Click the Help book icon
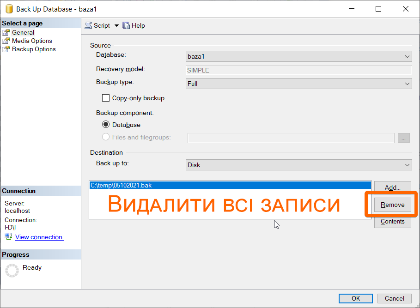The width and height of the screenshot is (420, 308). coord(126,25)
